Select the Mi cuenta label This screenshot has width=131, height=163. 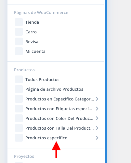tap(35, 52)
